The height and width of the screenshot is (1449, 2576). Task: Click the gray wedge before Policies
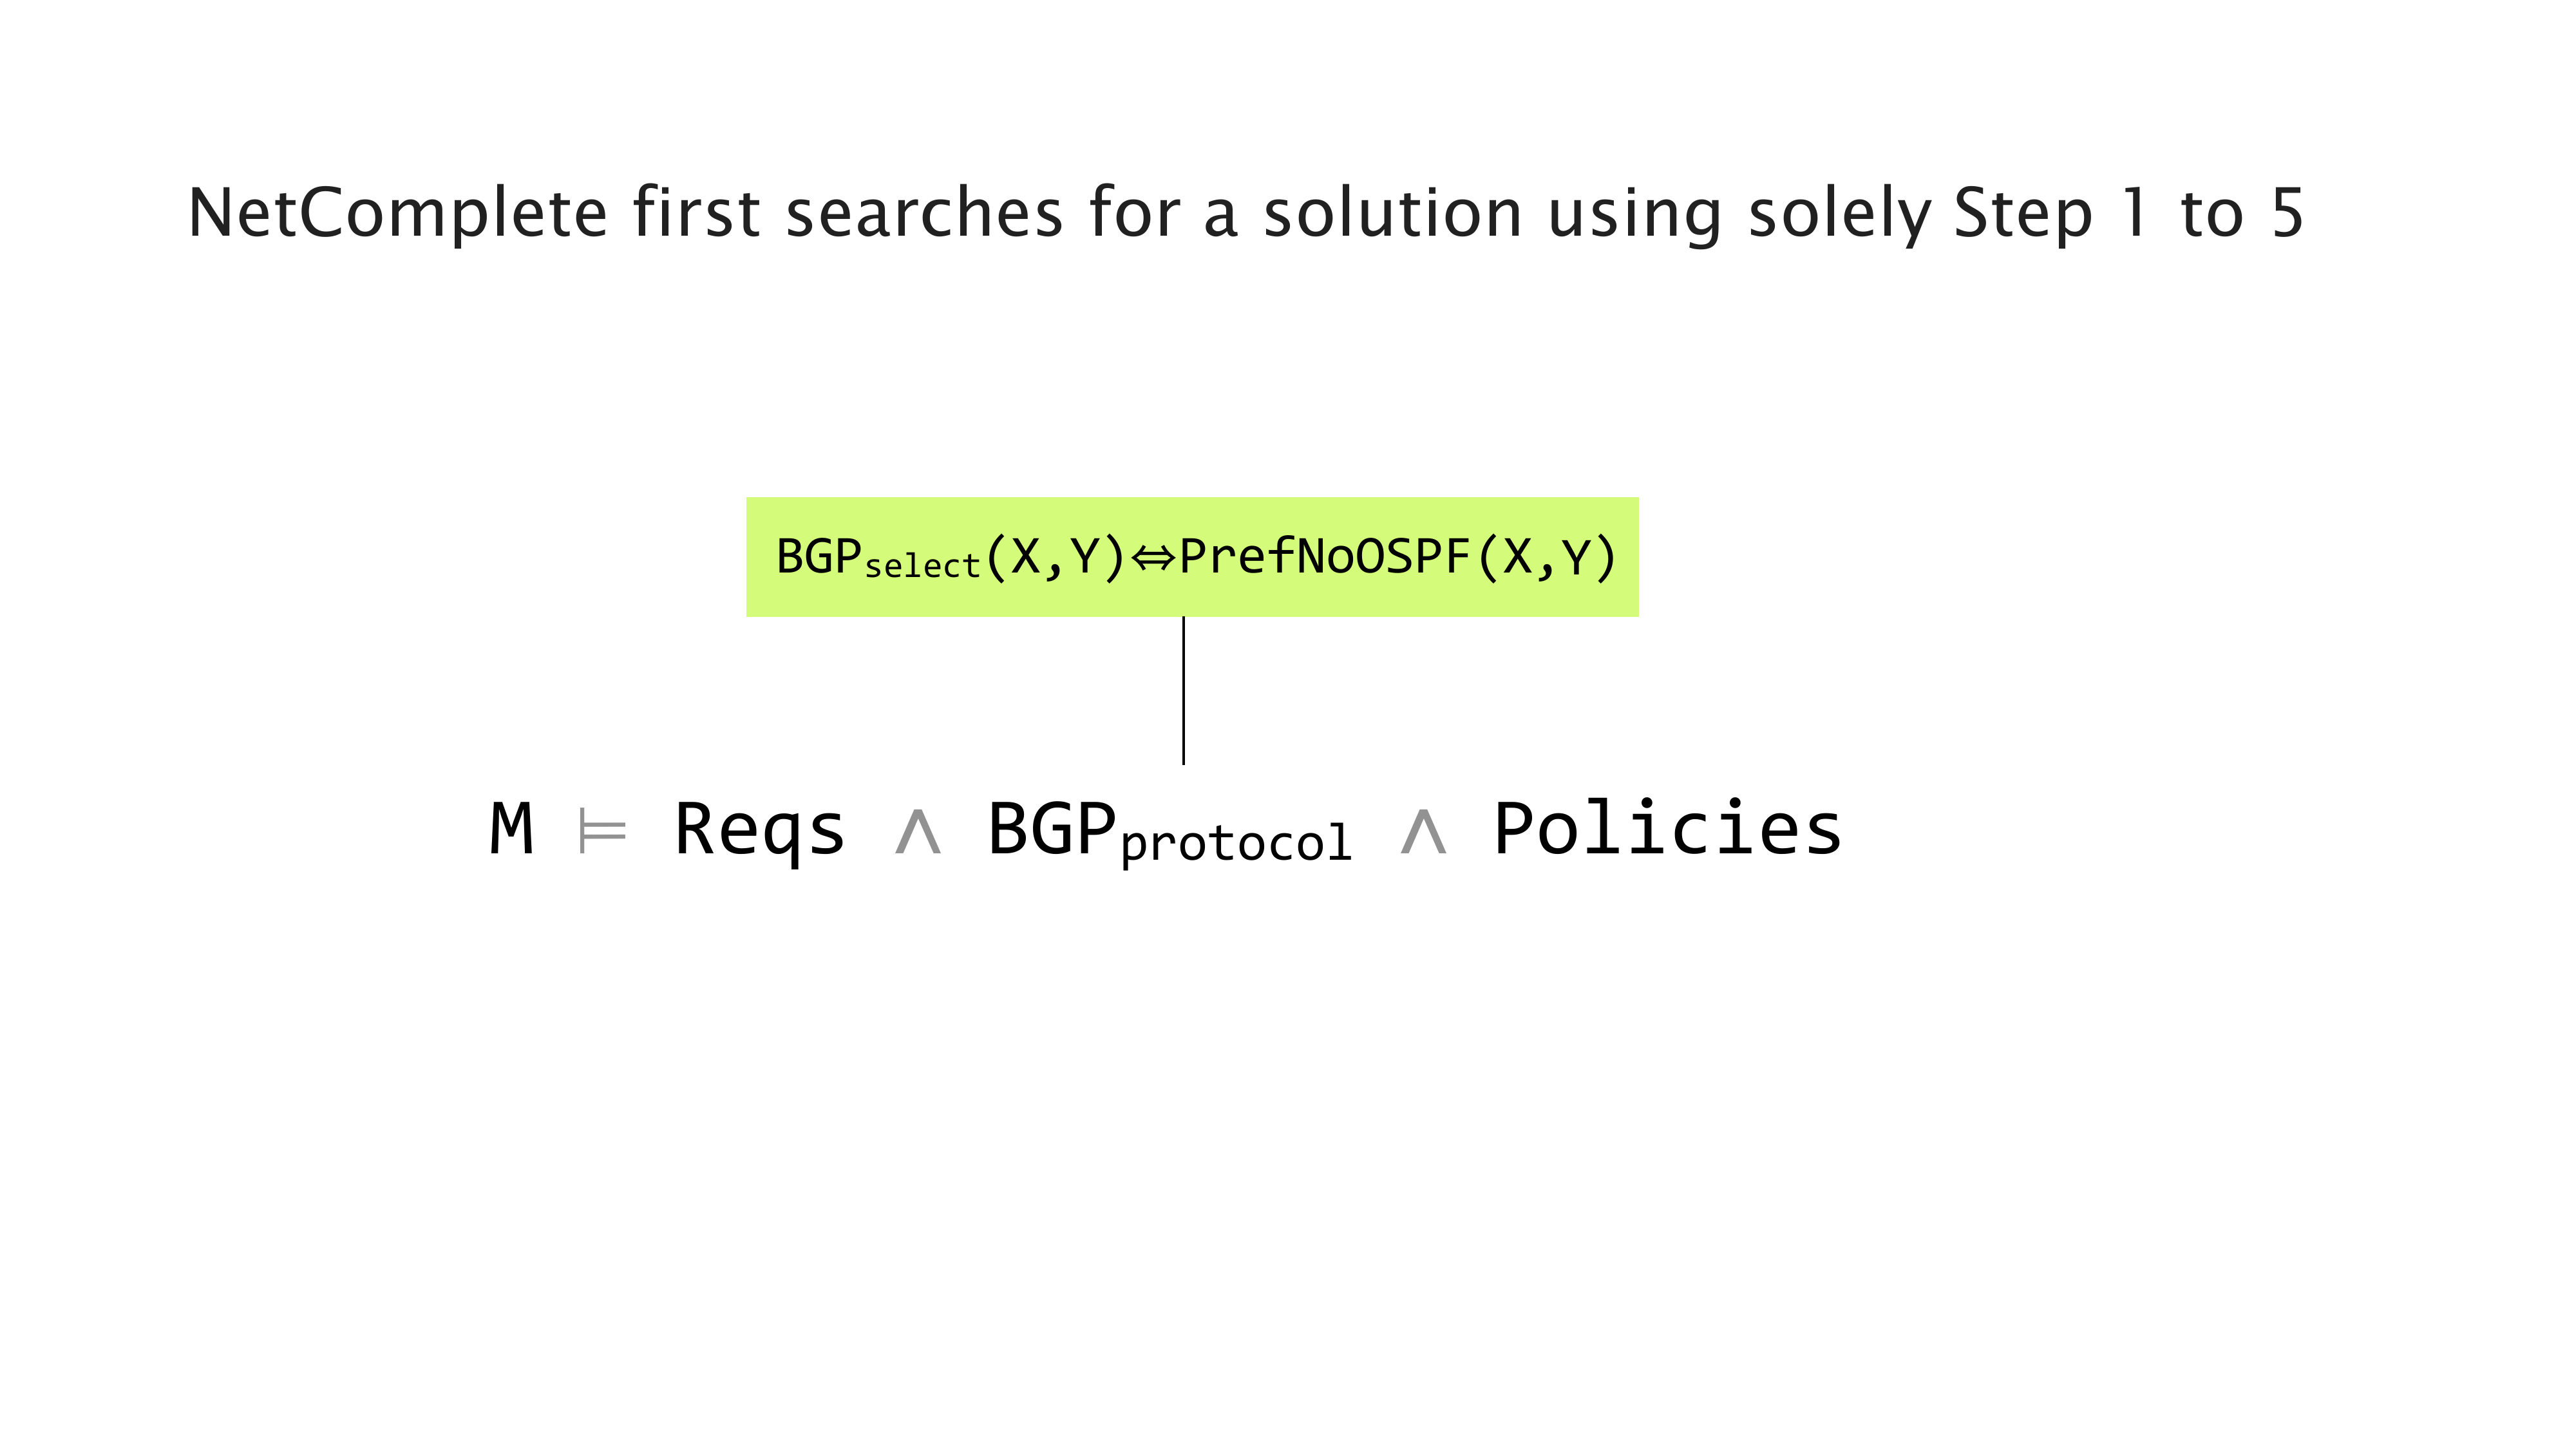click(1423, 832)
